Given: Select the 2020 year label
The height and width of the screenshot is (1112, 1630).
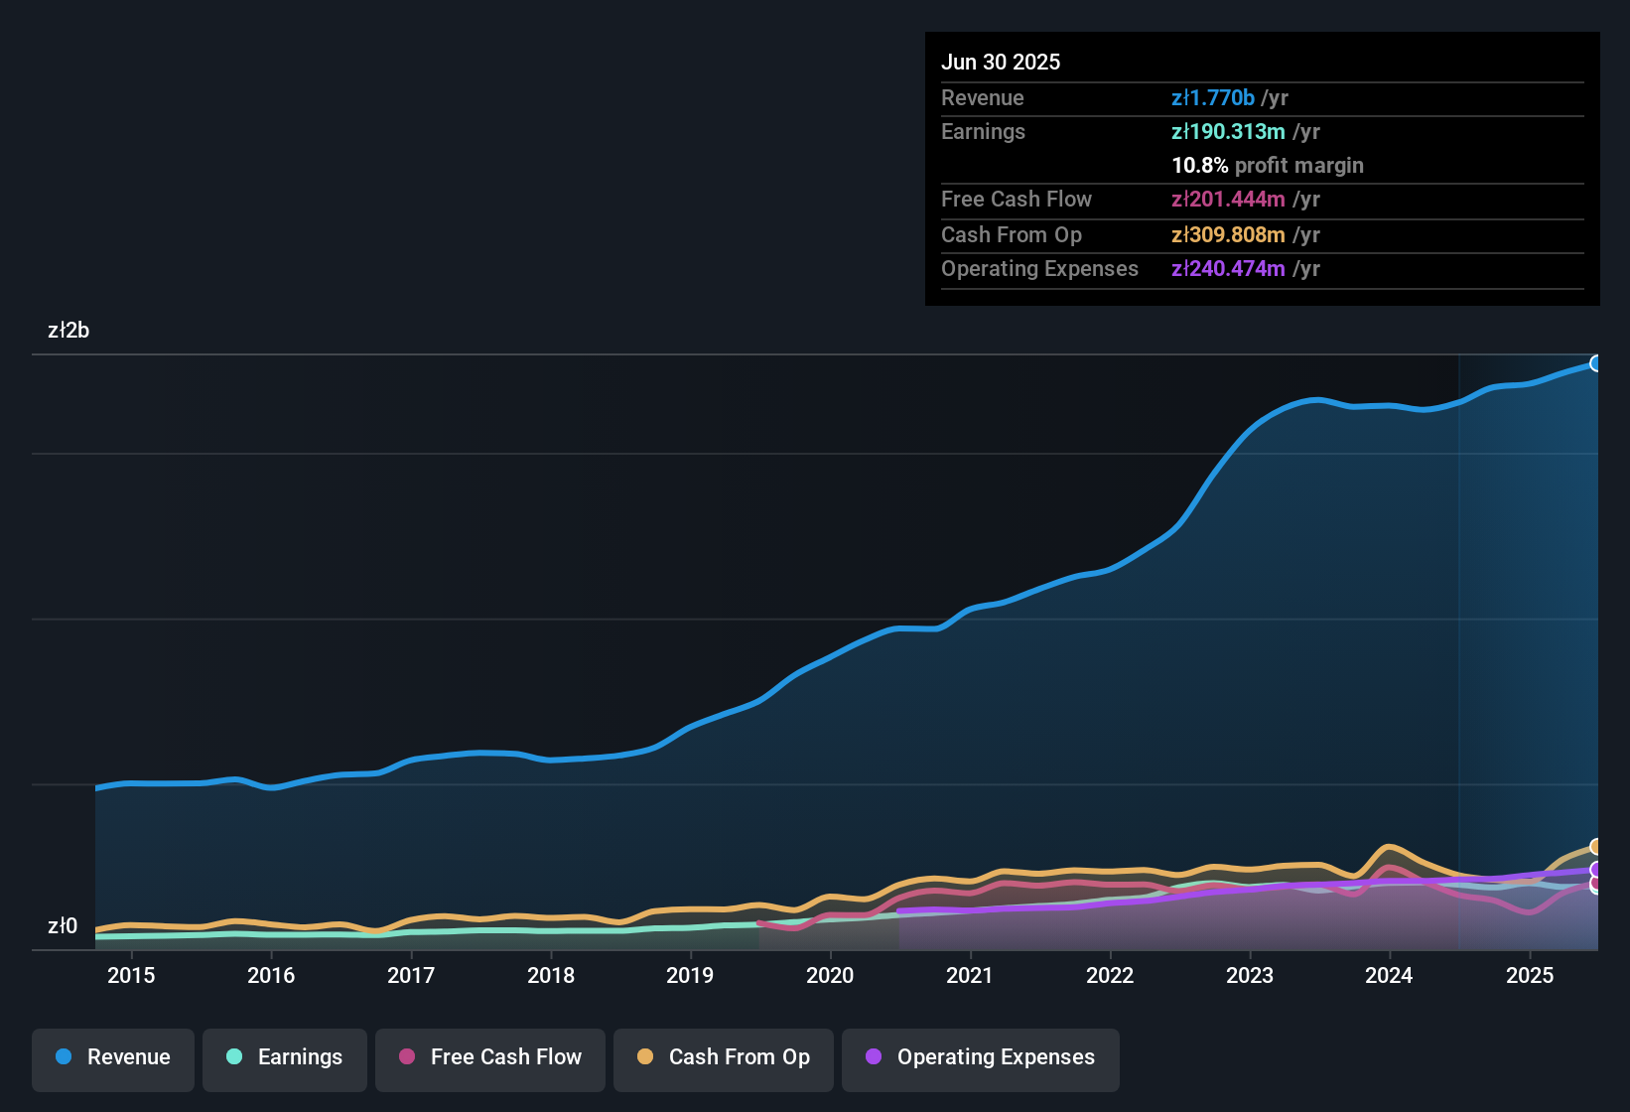Looking at the screenshot, I should (831, 975).
